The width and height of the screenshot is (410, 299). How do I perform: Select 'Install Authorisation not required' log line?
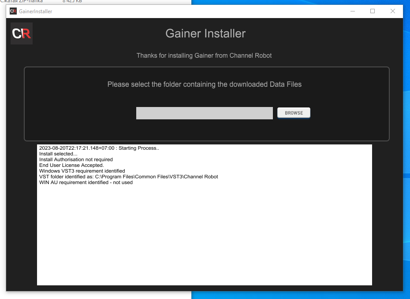76,159
